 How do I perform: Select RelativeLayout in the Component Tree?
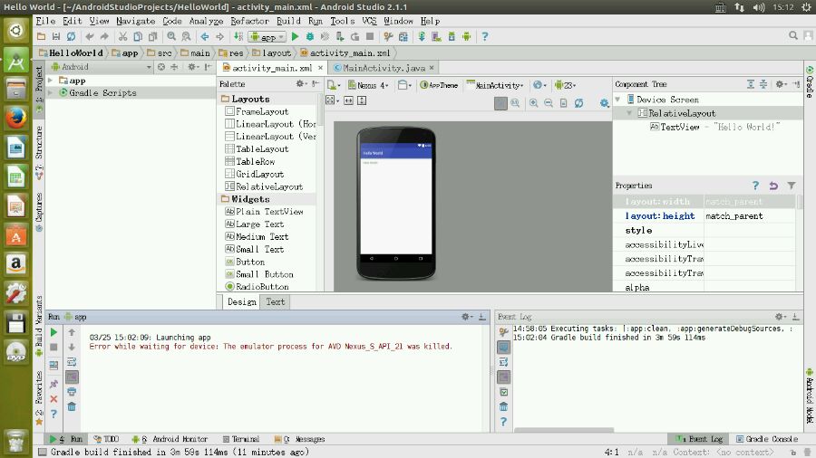pos(681,114)
